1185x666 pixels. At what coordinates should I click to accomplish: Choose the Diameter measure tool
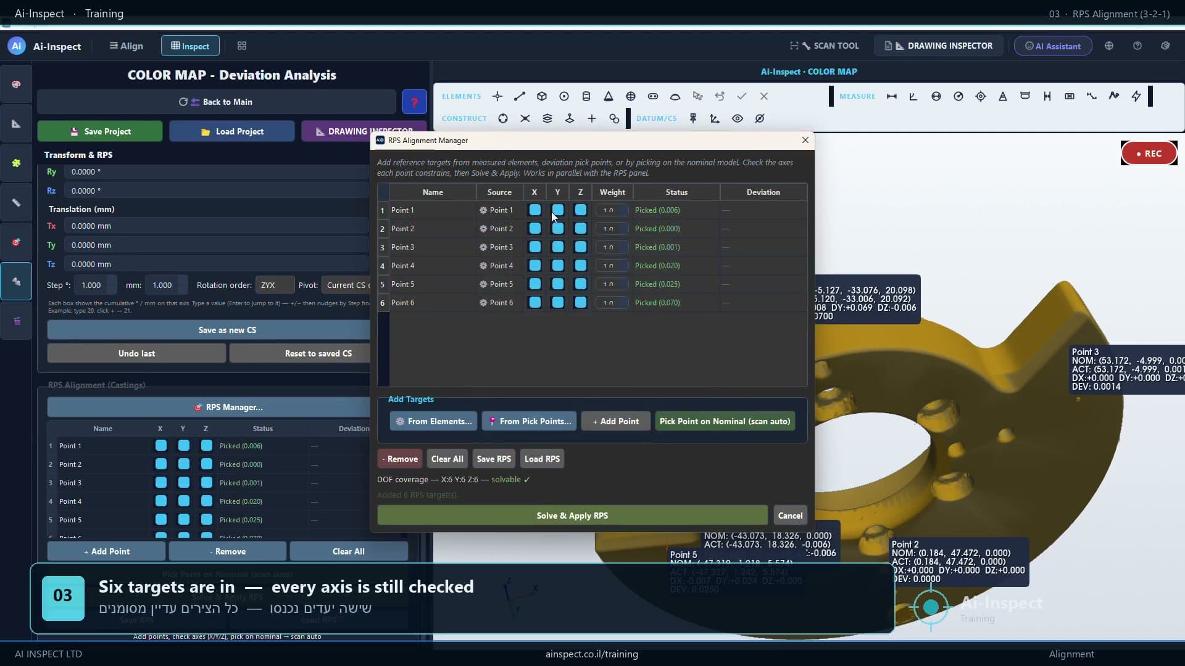tap(936, 96)
